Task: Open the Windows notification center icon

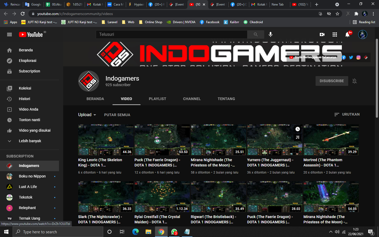Action: pos(370,232)
